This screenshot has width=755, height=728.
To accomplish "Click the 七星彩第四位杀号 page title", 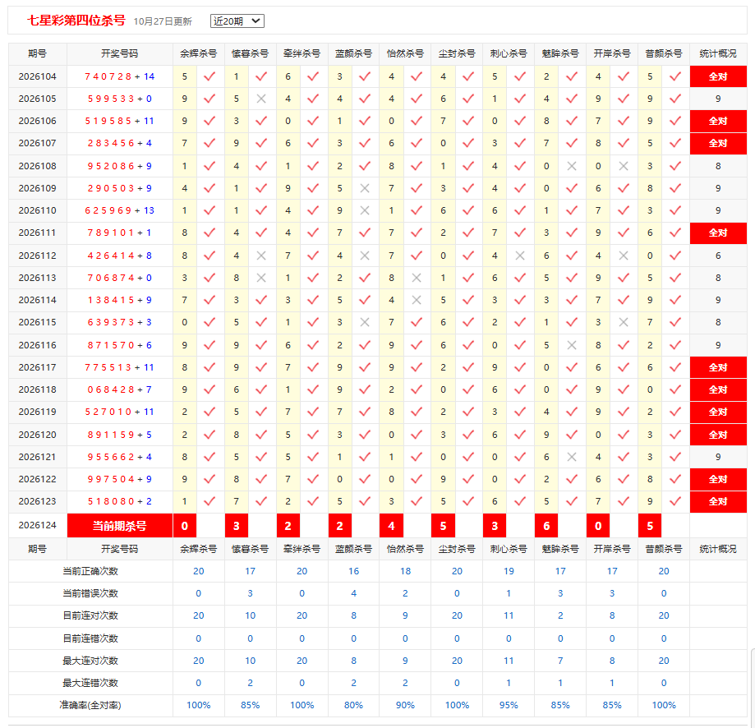I will [76, 21].
